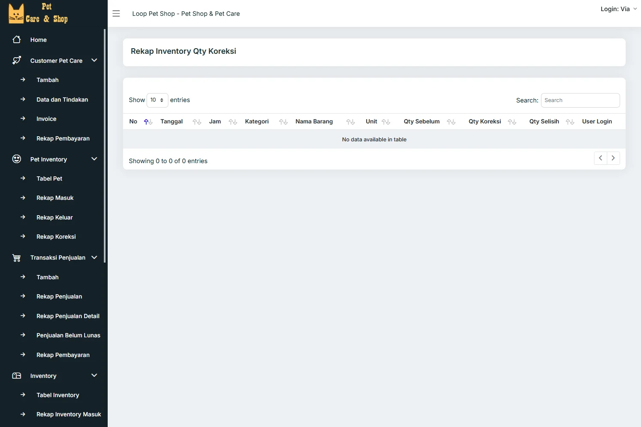Click the User Login column header
The image size is (641, 427).
[x=597, y=121]
